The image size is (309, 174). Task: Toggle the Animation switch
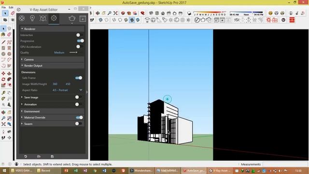78,104
